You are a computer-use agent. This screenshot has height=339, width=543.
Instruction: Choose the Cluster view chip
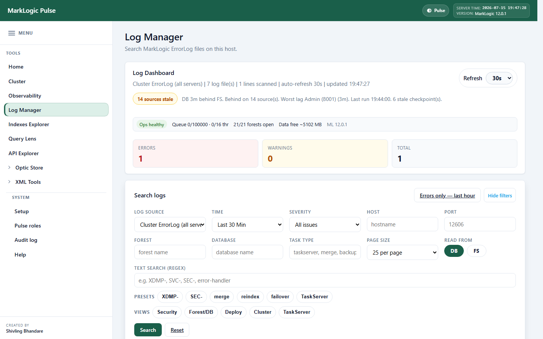(262, 312)
